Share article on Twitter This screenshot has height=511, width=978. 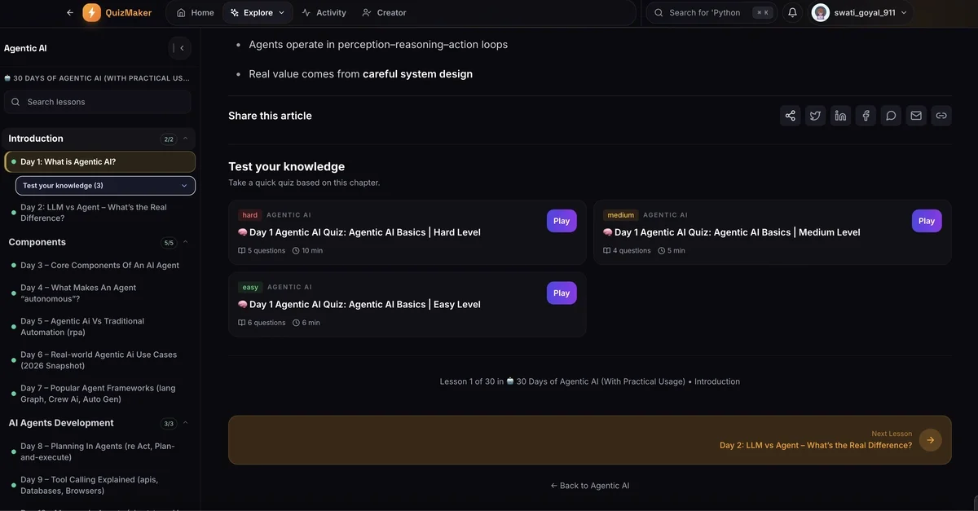815,116
